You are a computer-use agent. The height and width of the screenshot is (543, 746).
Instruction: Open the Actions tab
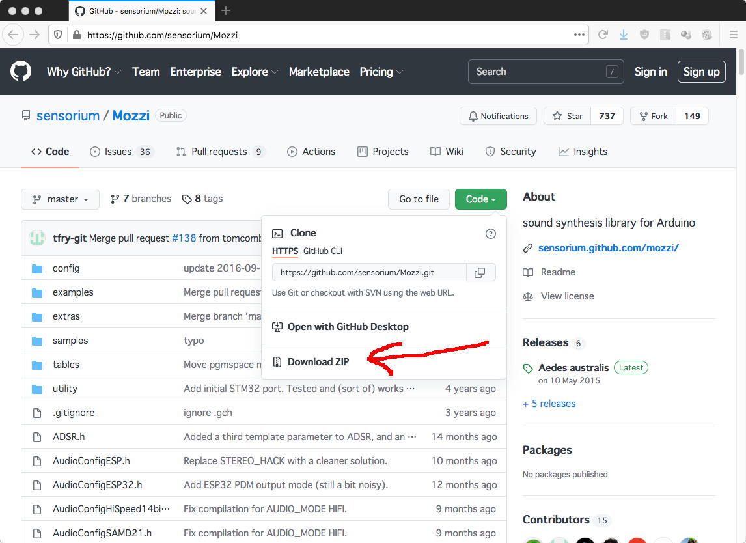(311, 151)
